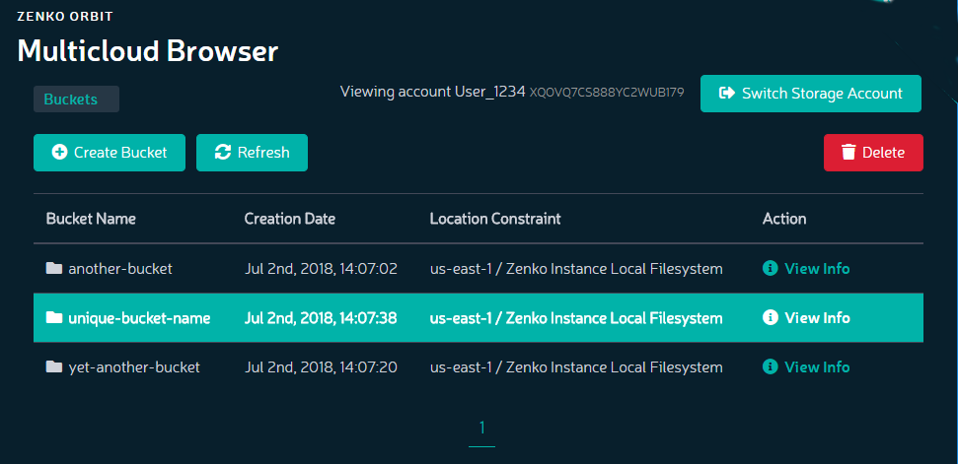Image resolution: width=958 pixels, height=464 pixels.
Task: Click the info icon in another-bucket row
Action: pyautogui.click(x=771, y=268)
